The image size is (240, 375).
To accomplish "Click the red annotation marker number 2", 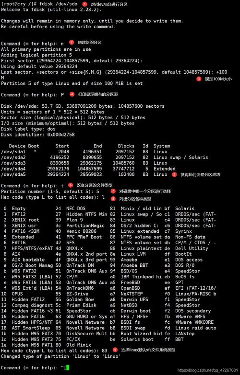I will pos(72,42).
